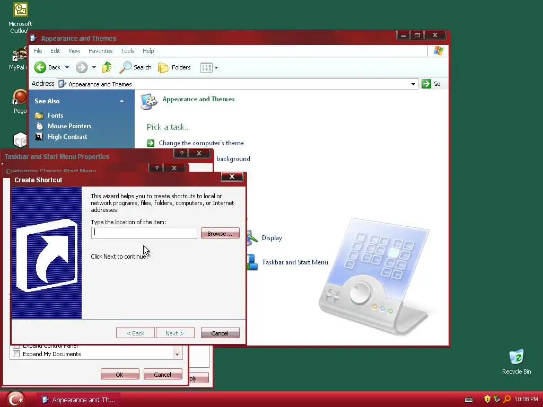Screen dimensions: 543x407
Task: Open the Microsoft Outlook desktop icon
Action: point(20,10)
